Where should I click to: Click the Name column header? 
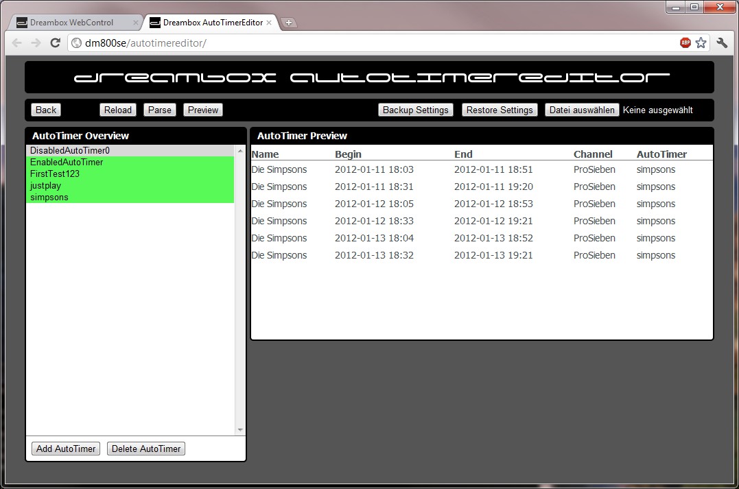pos(265,154)
